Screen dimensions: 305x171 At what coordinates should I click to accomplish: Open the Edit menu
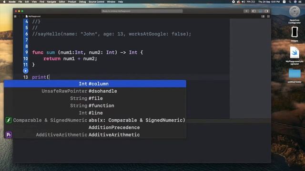click(x=27, y=2)
